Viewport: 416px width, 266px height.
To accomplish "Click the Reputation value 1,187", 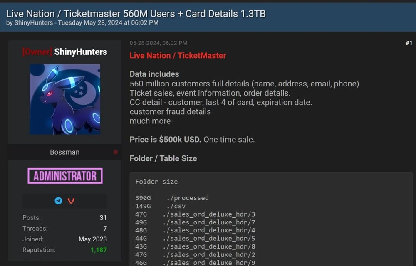I will [x=99, y=250].
